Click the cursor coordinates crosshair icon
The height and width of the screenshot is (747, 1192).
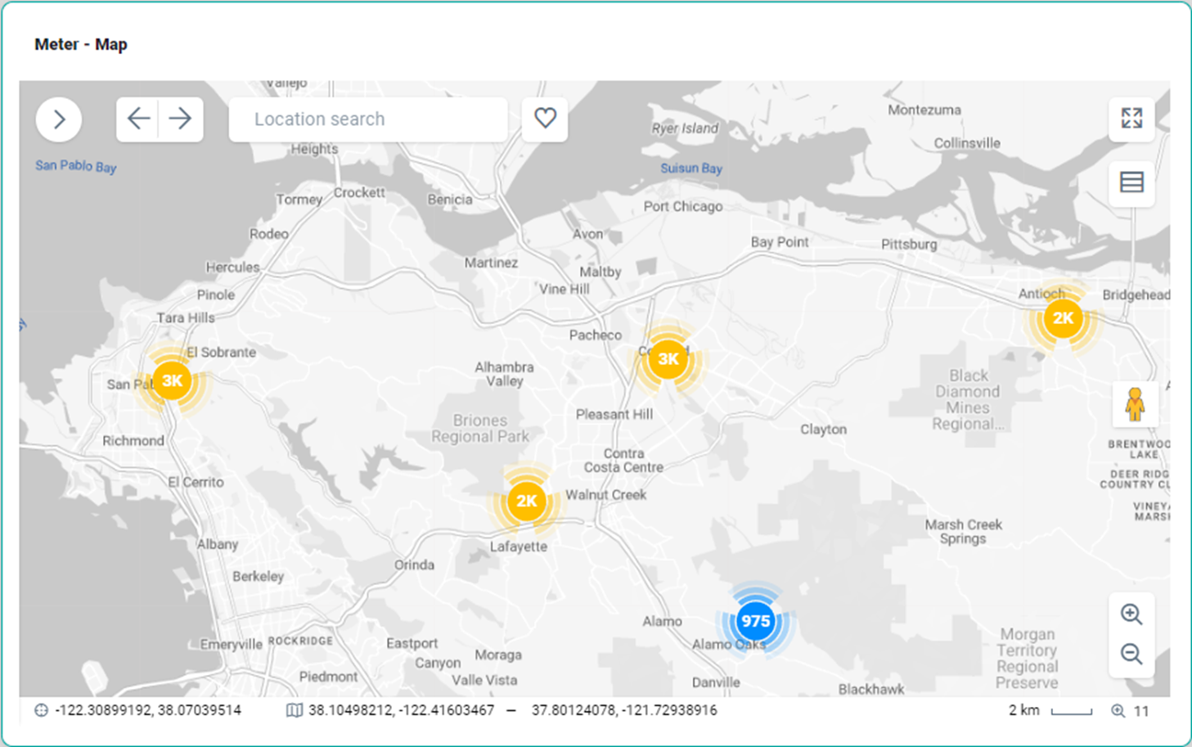(41, 710)
